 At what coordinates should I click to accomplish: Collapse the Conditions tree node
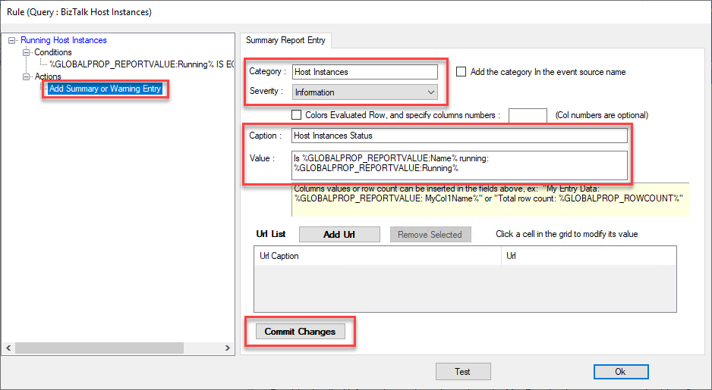27,53
